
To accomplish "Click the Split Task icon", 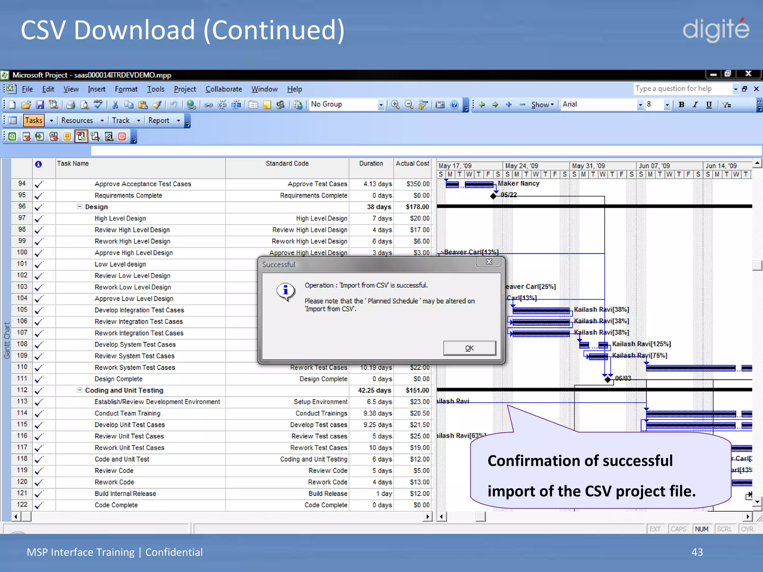I will pyautogui.click(x=236, y=105).
